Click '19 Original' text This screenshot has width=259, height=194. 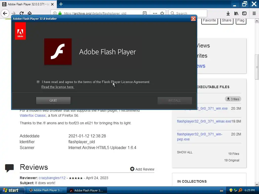(x=232, y=160)
